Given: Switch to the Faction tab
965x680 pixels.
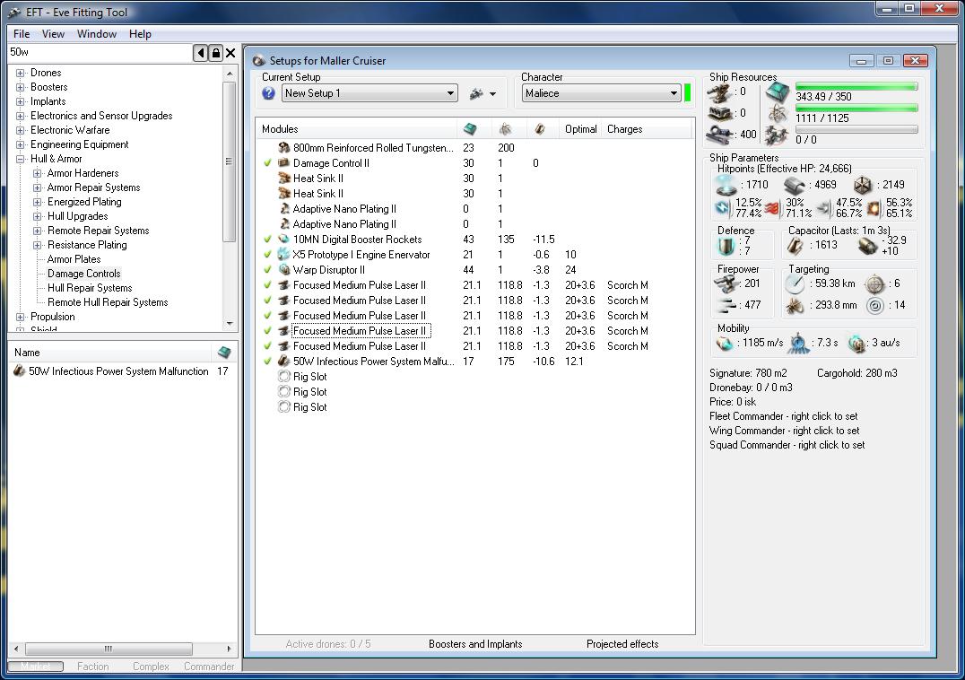Looking at the screenshot, I should tap(92, 667).
